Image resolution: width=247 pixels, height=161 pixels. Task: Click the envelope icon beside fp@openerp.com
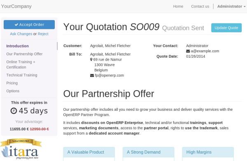coord(92,75)
